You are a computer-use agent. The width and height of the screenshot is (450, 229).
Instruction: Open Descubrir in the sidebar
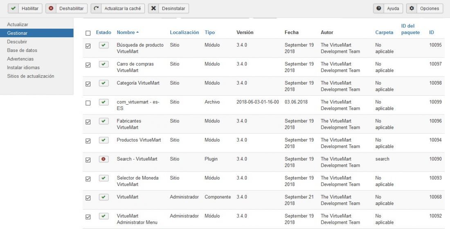[17, 42]
